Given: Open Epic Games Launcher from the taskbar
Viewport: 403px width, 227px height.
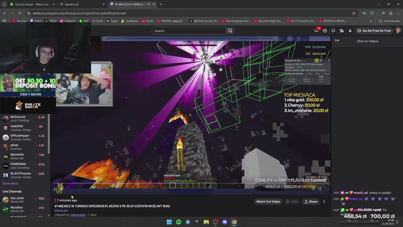Looking at the screenshot, I should coord(197,222).
